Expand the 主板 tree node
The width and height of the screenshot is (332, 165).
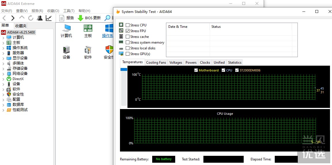pos(3,43)
